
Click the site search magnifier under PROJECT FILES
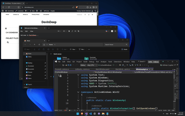pyautogui.click(x=8, y=42)
